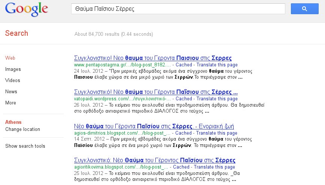Image resolution: width=325 pixels, height=185 pixels.
Task: Switch to Images results
Action: [13, 69]
